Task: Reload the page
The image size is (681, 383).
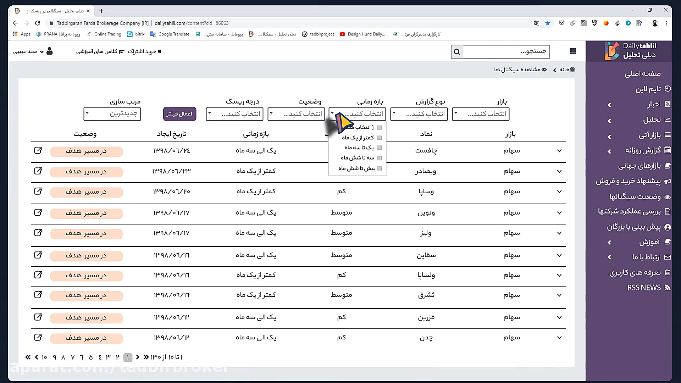Action: pos(38,23)
